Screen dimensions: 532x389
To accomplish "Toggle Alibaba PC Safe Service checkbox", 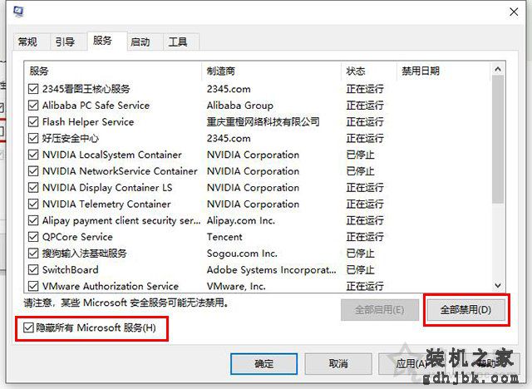I will (33, 106).
